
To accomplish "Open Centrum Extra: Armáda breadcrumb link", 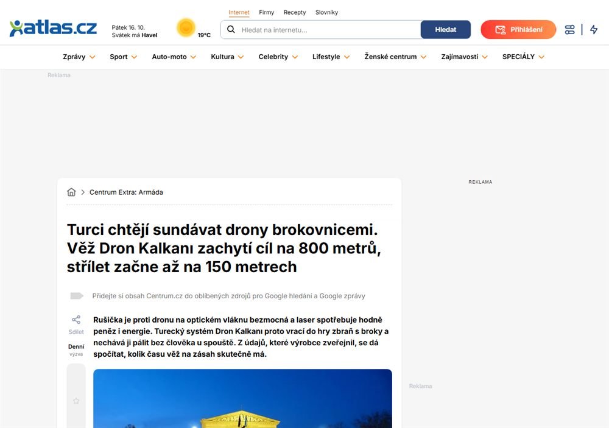I will coord(126,192).
